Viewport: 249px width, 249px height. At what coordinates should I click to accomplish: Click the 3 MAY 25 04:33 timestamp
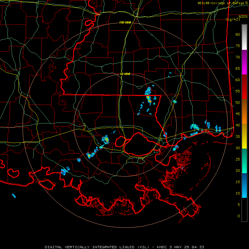[186, 247]
